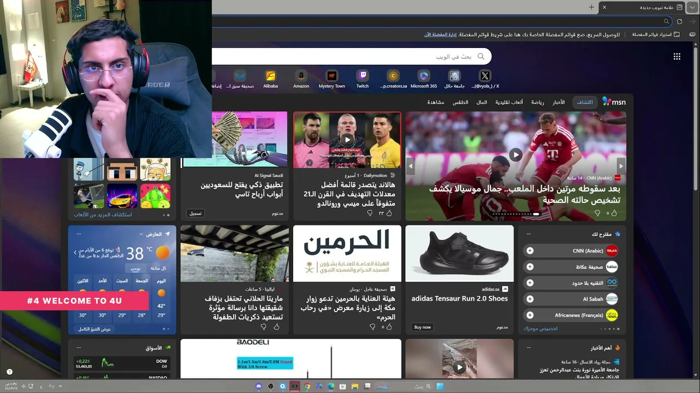
Task: Click the web search magnifier icon
Action: pos(481,56)
